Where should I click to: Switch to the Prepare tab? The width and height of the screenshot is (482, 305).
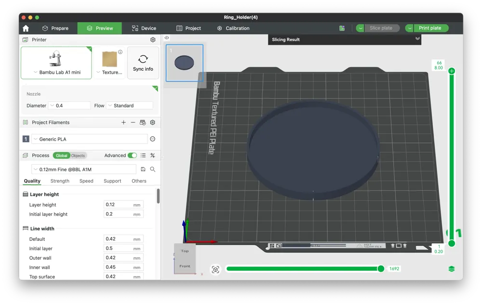point(55,28)
